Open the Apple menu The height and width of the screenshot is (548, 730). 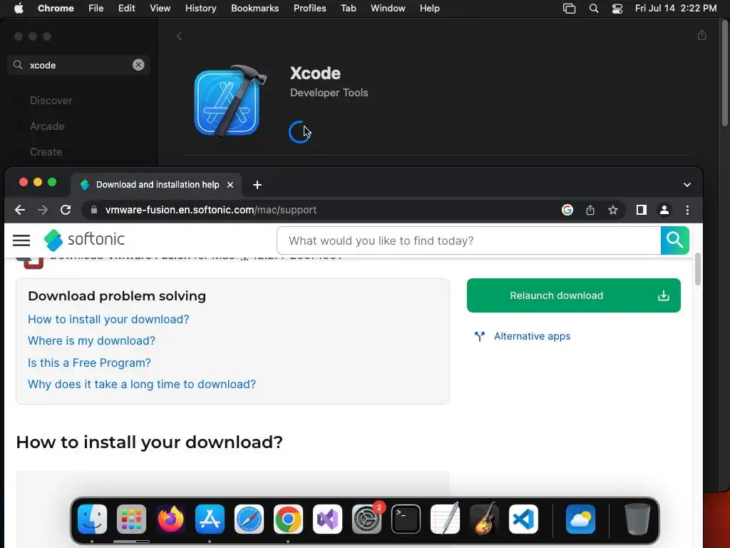(x=19, y=9)
